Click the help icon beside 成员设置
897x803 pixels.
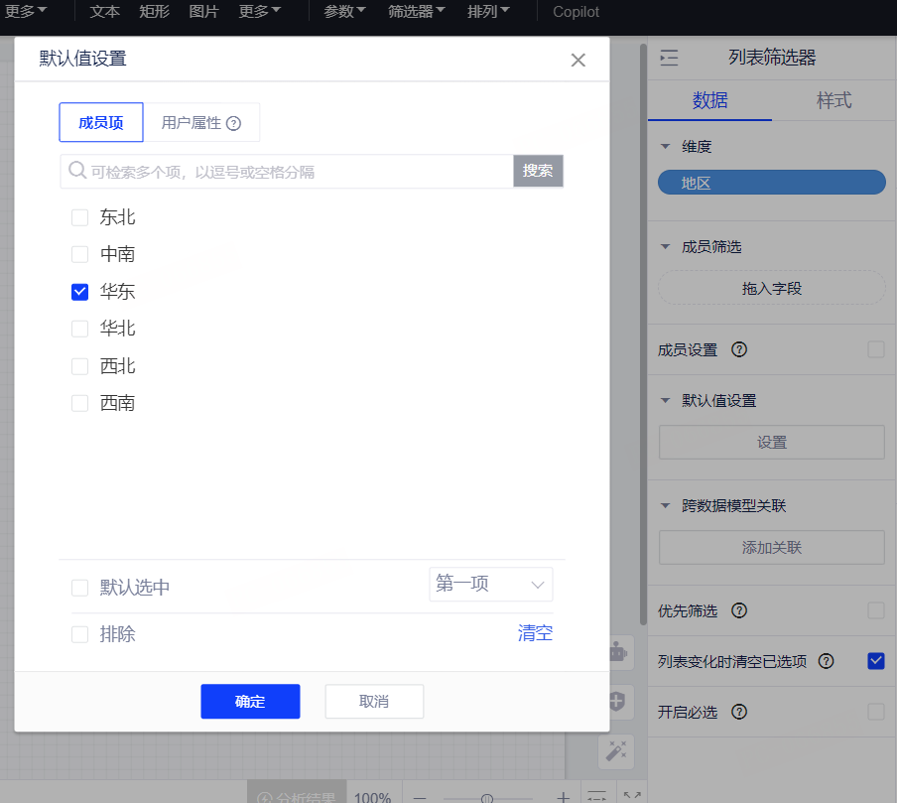pyautogui.click(x=738, y=349)
